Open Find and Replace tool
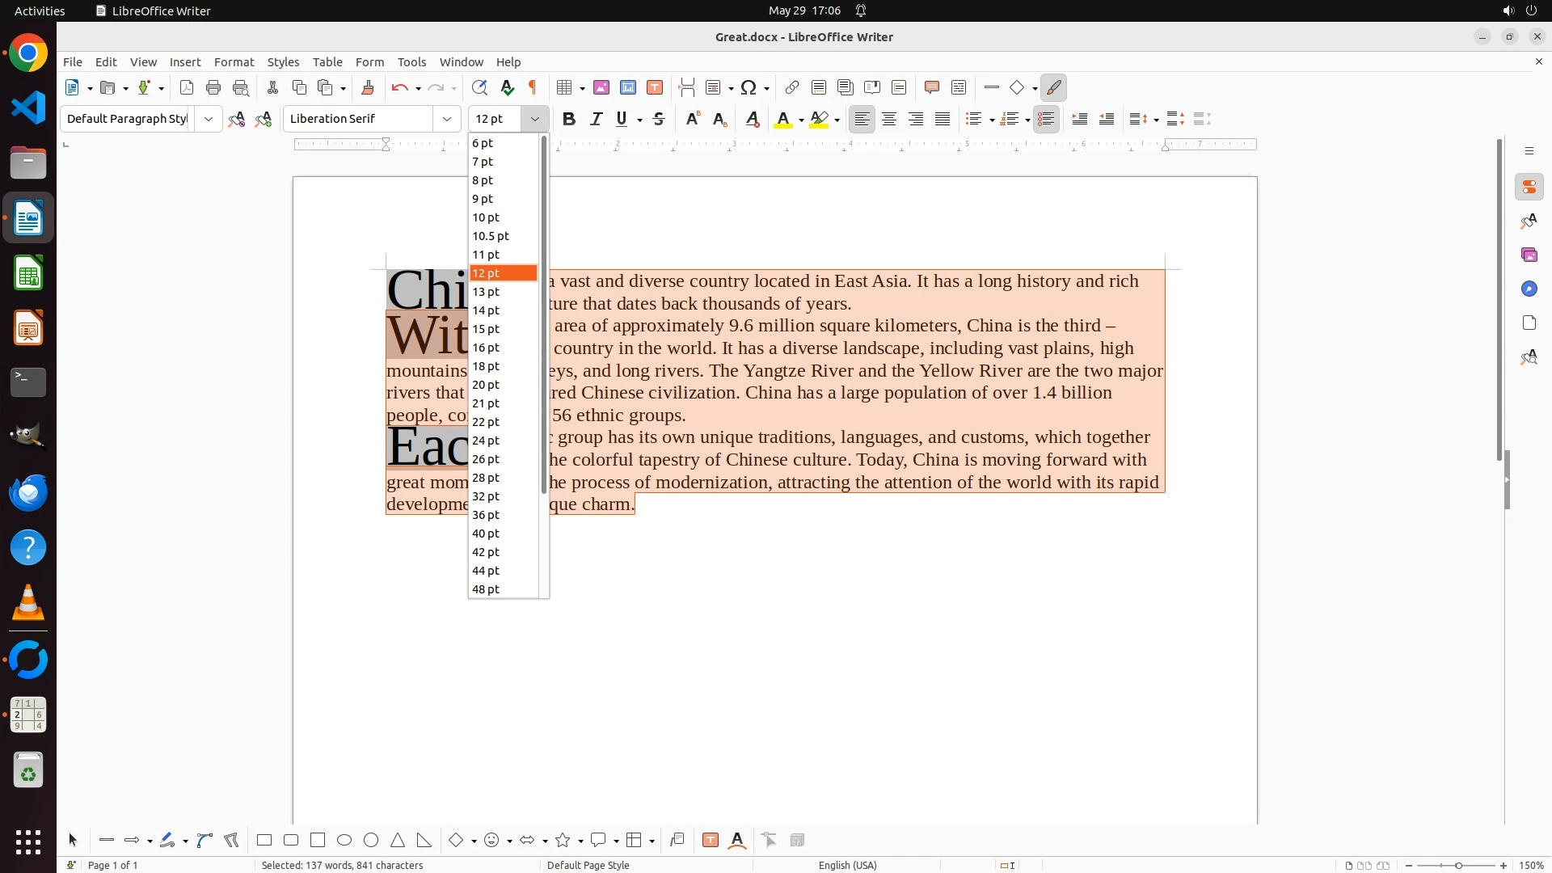This screenshot has width=1552, height=873. click(479, 87)
